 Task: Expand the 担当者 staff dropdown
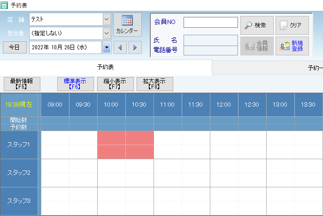106,33
